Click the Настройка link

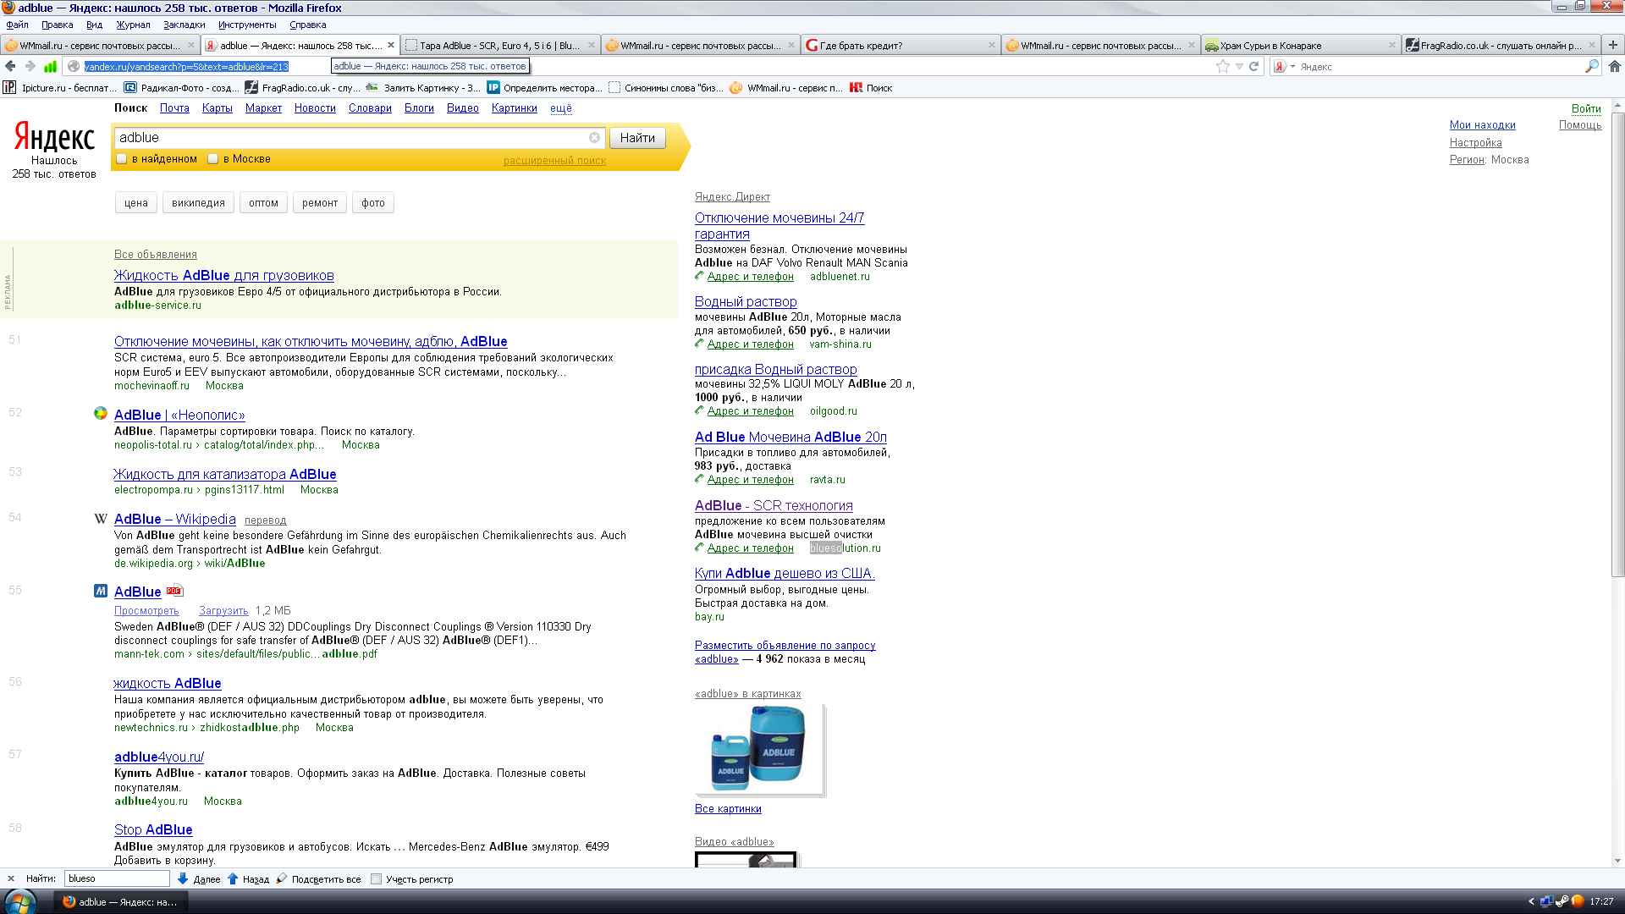pos(1475,143)
